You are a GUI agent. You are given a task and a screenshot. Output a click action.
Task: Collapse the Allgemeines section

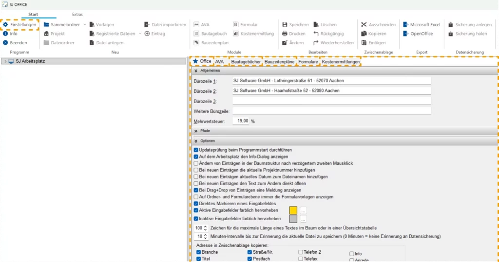195,71
